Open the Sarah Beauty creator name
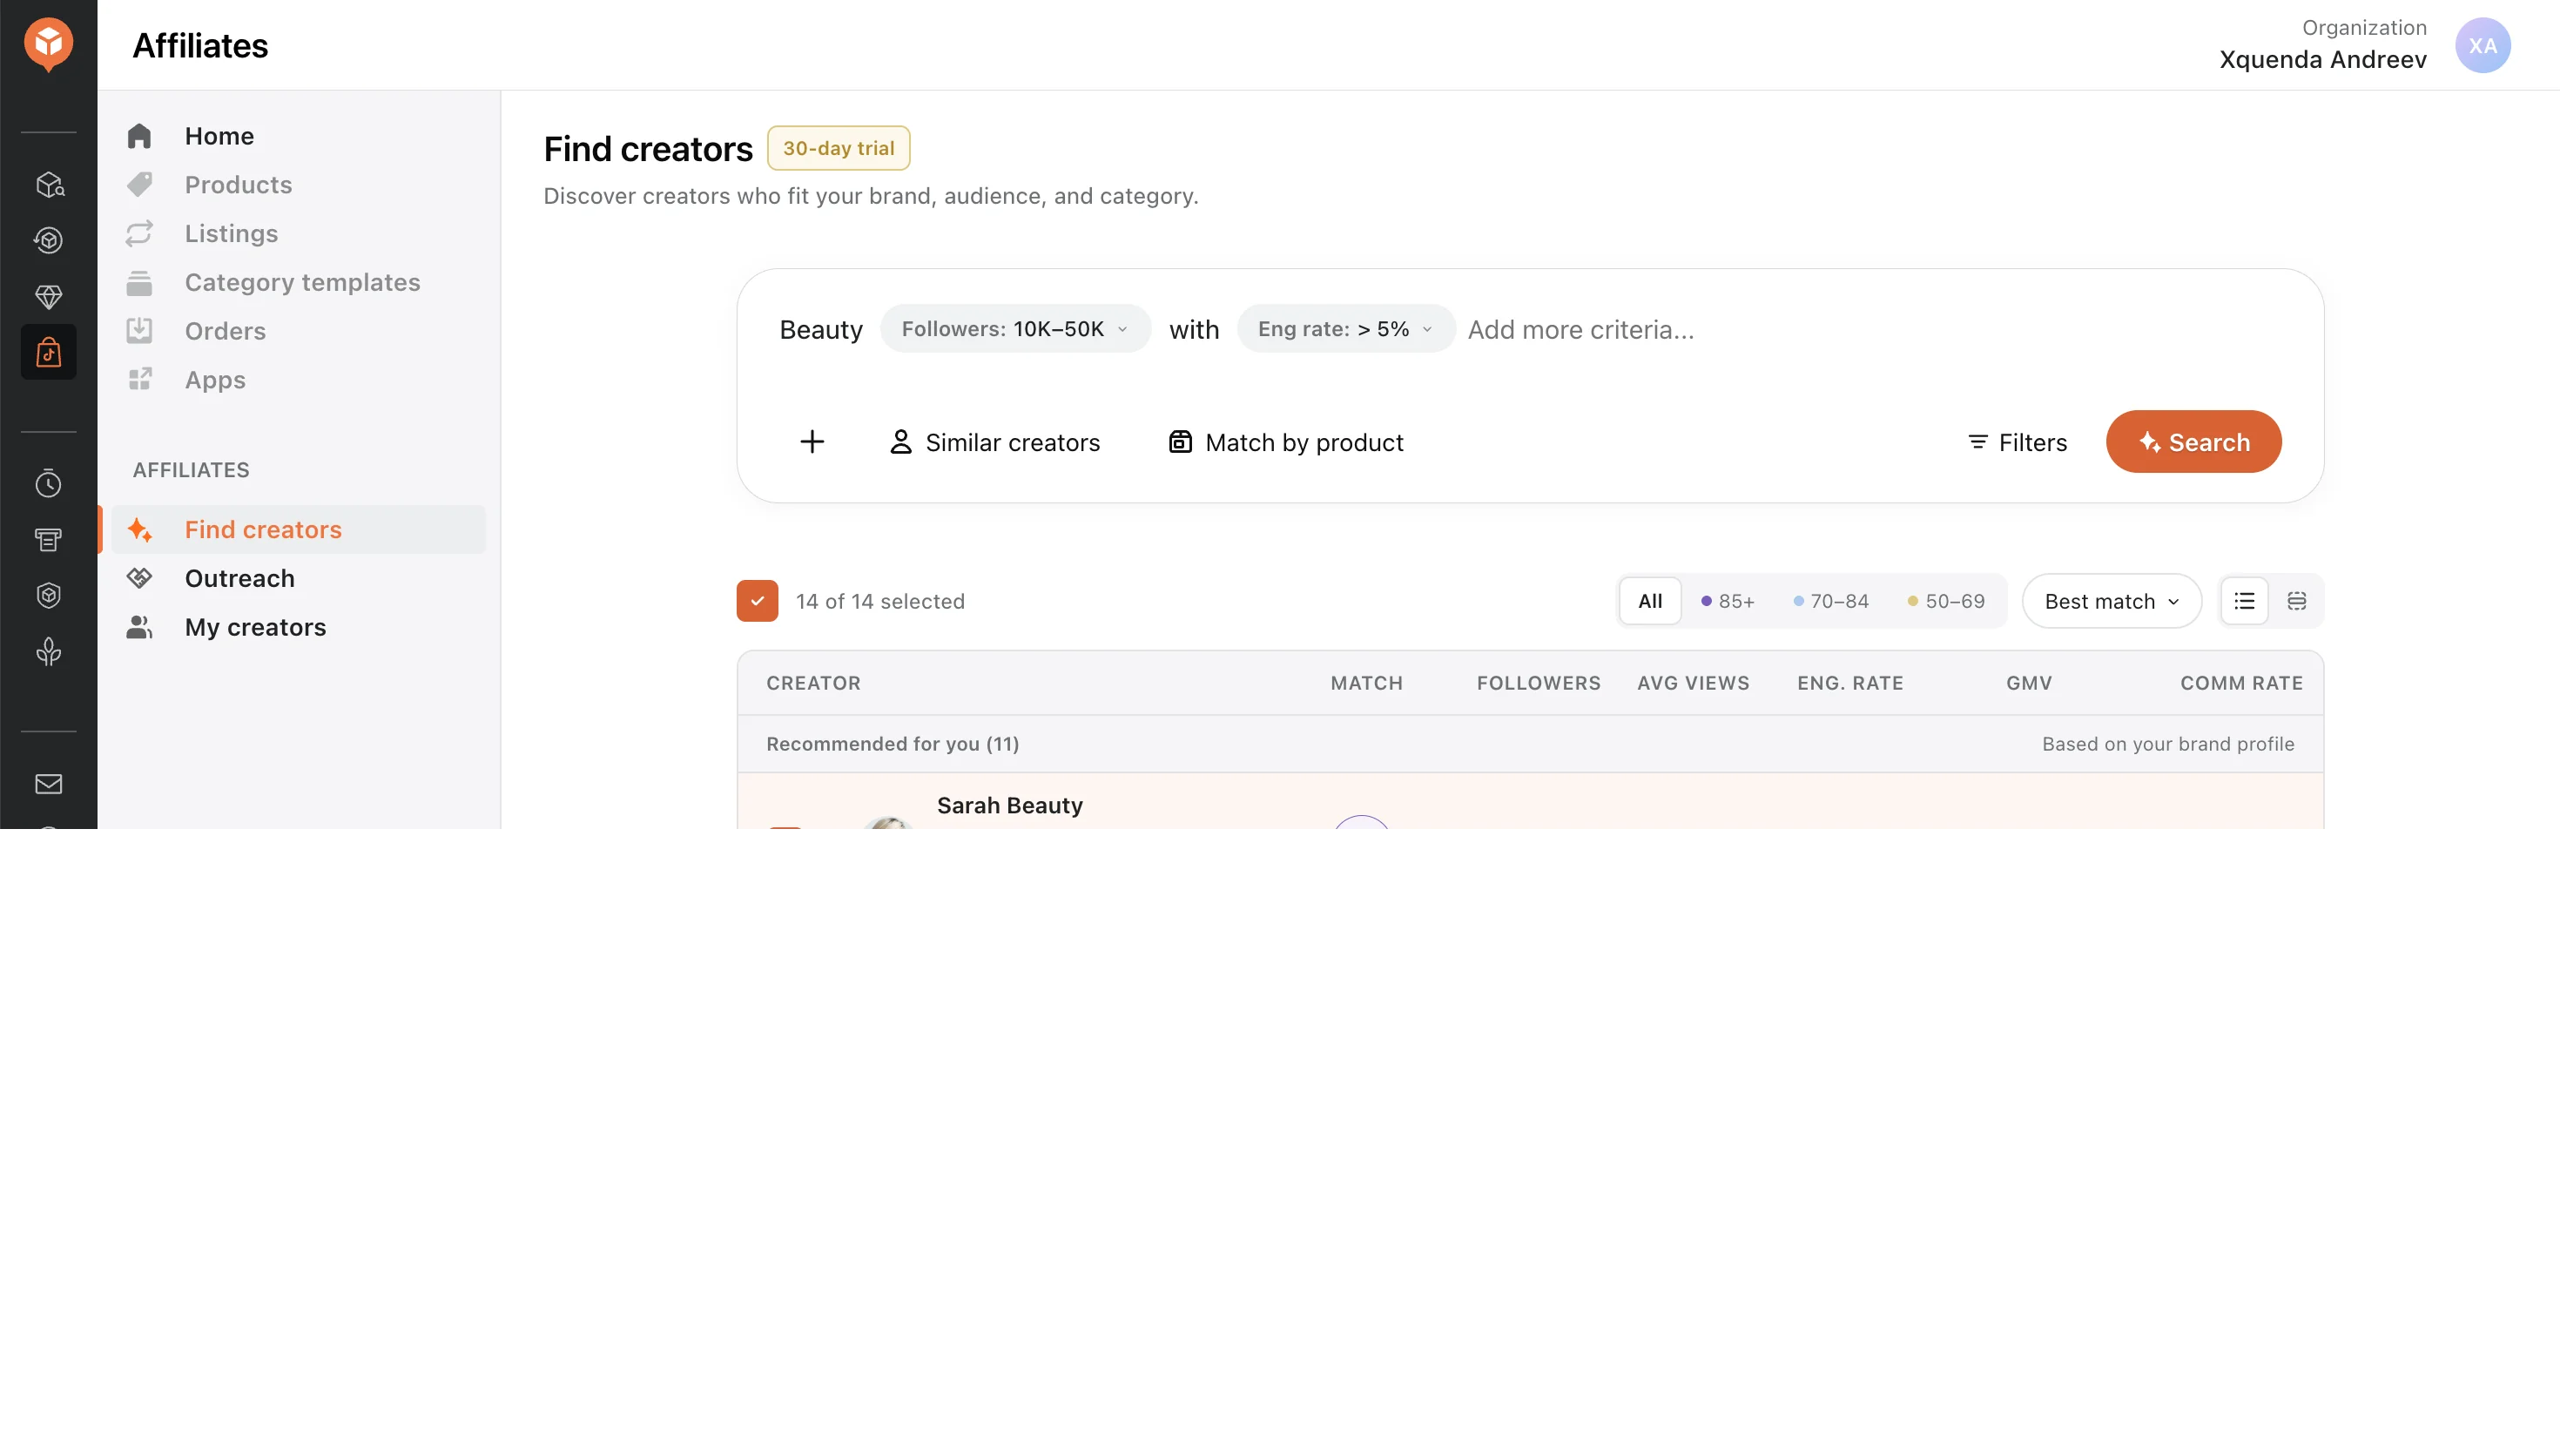 point(1009,805)
